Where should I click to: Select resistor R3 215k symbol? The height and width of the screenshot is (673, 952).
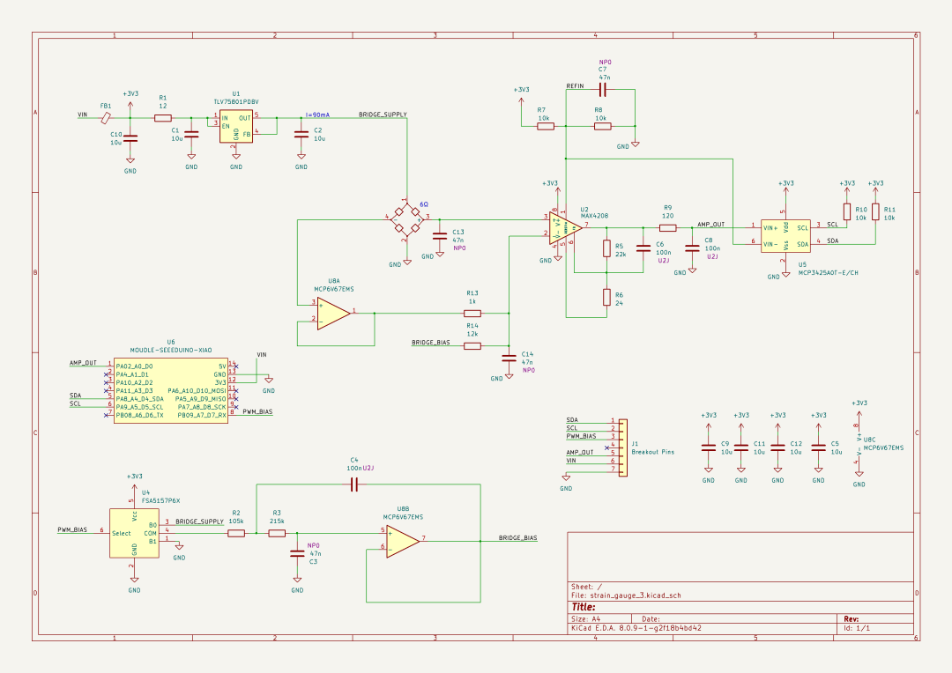coord(277,534)
